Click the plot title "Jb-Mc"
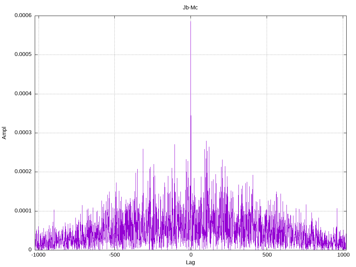 190,8
